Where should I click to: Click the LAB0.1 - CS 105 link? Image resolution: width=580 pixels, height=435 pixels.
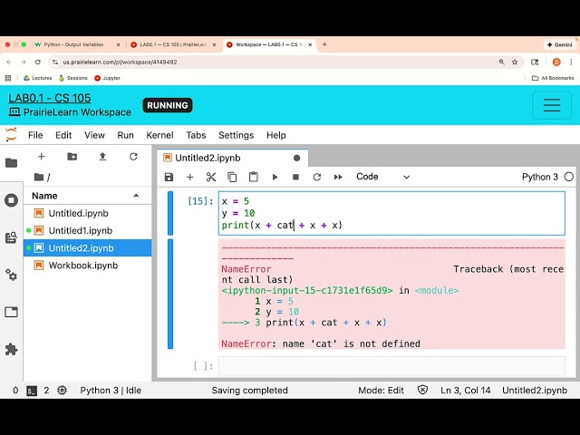tap(50, 98)
